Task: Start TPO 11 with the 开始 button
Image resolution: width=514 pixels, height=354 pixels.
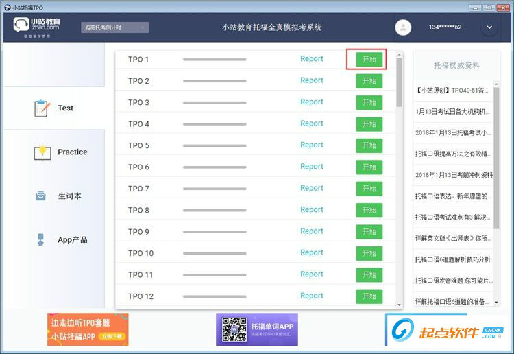Action: tap(369, 274)
